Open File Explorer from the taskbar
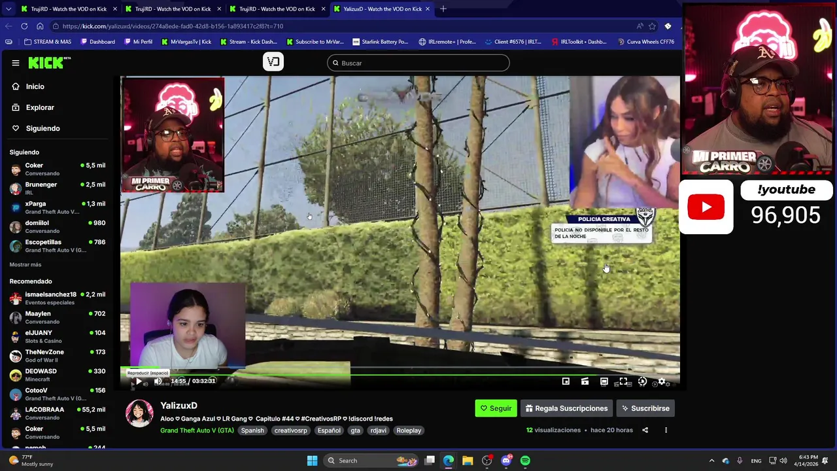Viewport: 837px width, 471px height. (x=468, y=461)
